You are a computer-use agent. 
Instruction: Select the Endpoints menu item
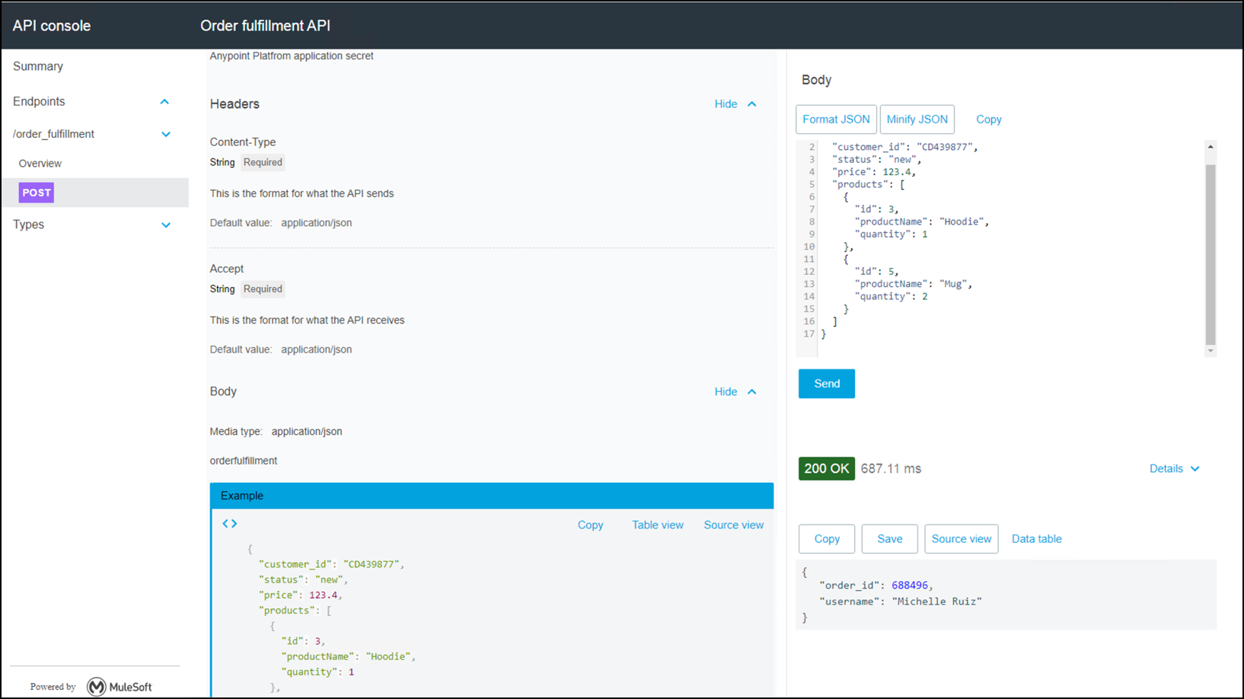point(39,101)
